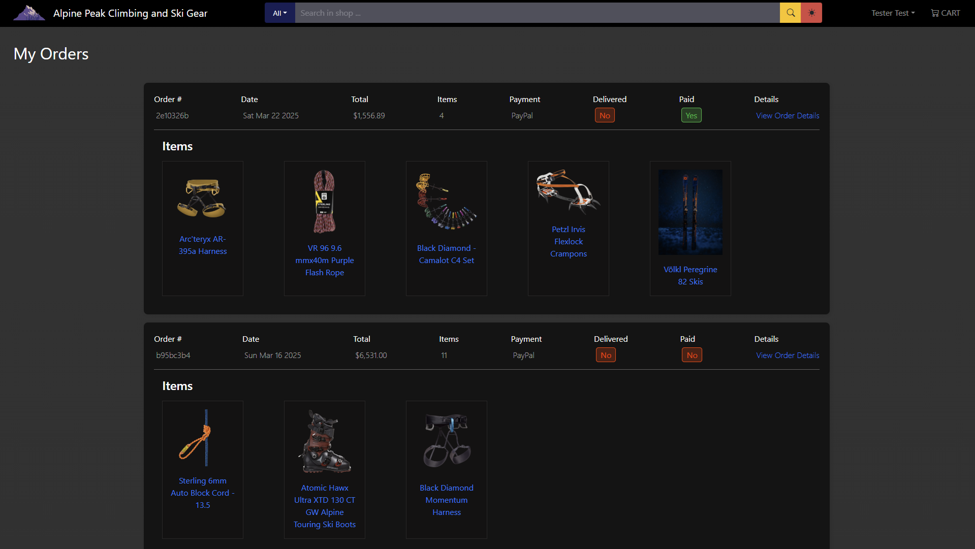Expand the All category dropdown
The width and height of the screenshot is (975, 549).
(x=280, y=13)
